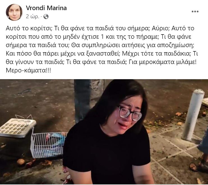Image resolution: width=208 pixels, height=185 pixels.
Task: Open the photo of the crying woman
Action: 104,132
